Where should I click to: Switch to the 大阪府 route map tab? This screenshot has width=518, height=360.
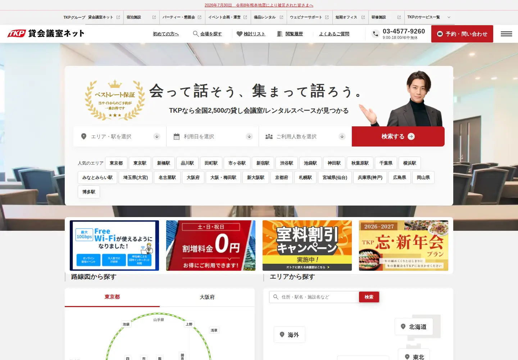207,297
